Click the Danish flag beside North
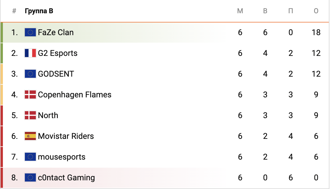 [30, 115]
